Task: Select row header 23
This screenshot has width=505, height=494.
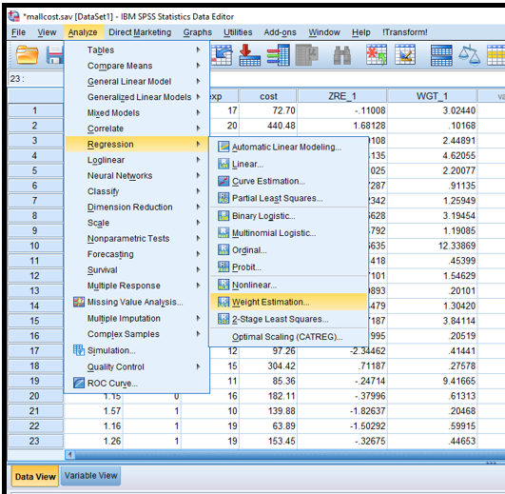Action: pos(35,441)
